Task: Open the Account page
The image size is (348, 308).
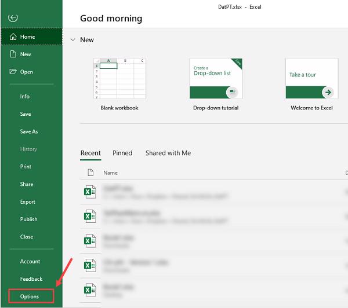Action: [30, 262]
